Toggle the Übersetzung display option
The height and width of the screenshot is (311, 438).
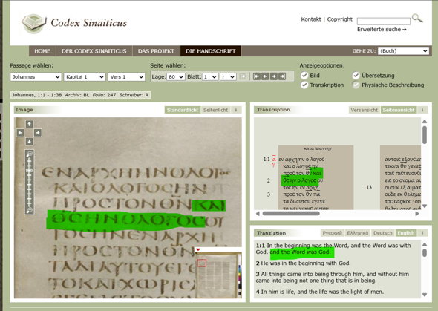click(356, 76)
